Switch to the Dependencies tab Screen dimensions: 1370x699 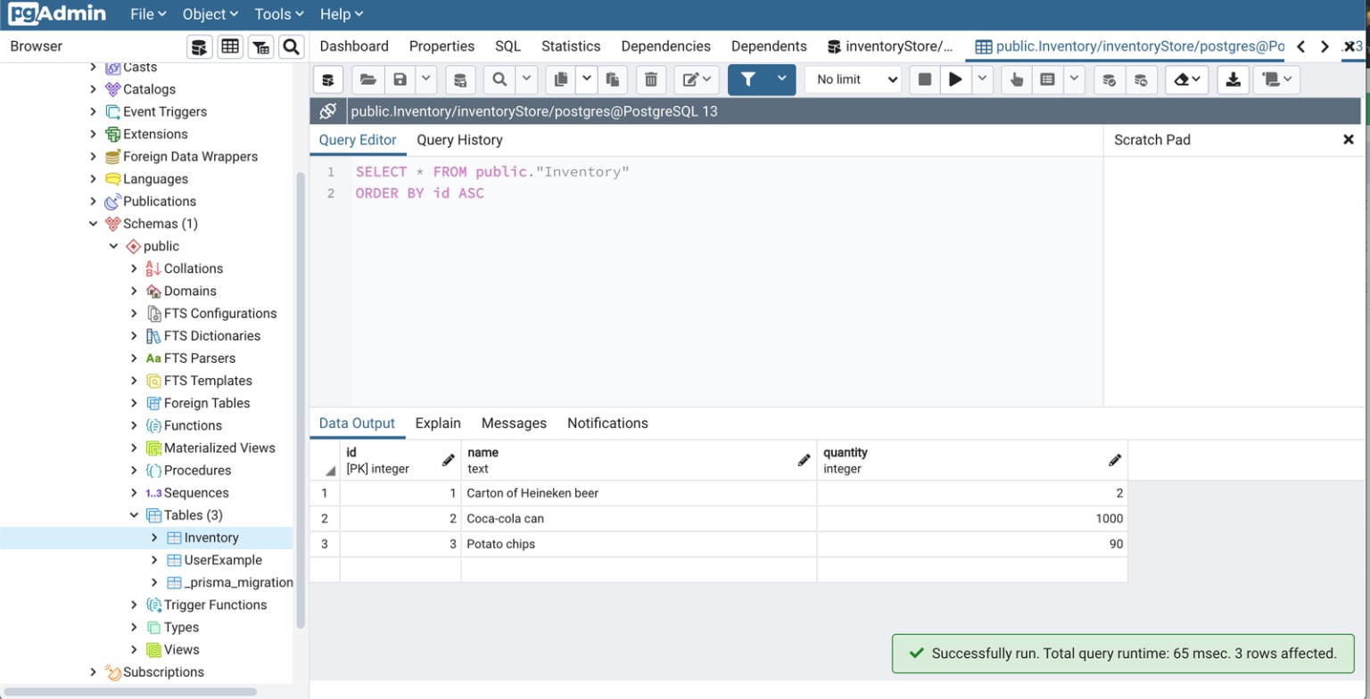tap(666, 46)
